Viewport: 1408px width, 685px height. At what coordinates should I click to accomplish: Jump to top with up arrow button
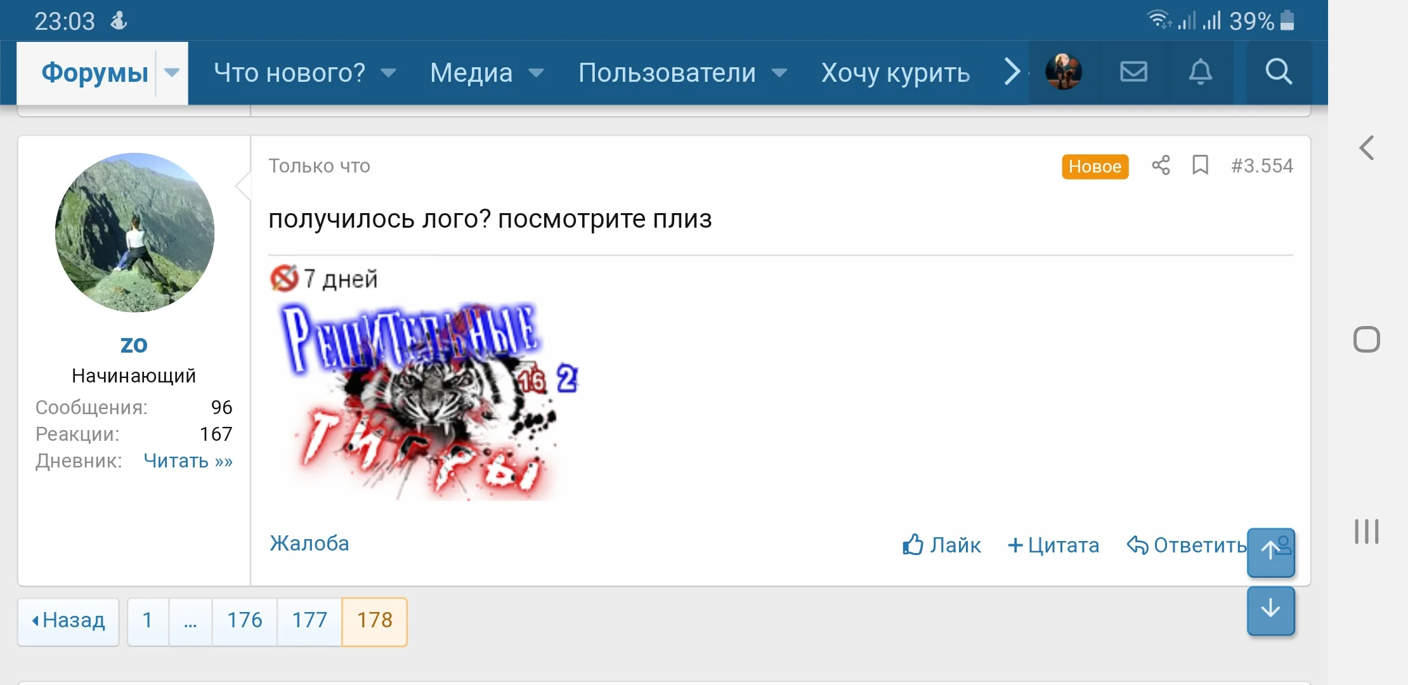(x=1270, y=552)
